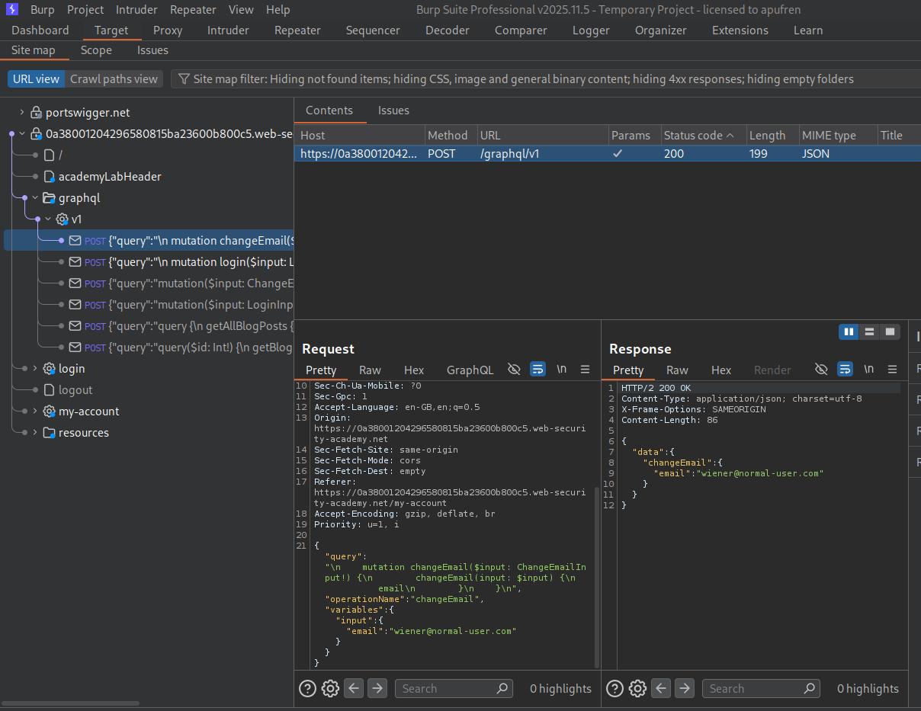Viewport: 921px width, 711px height.
Task: Open the Response panel help question icon
Action: [x=615, y=689]
